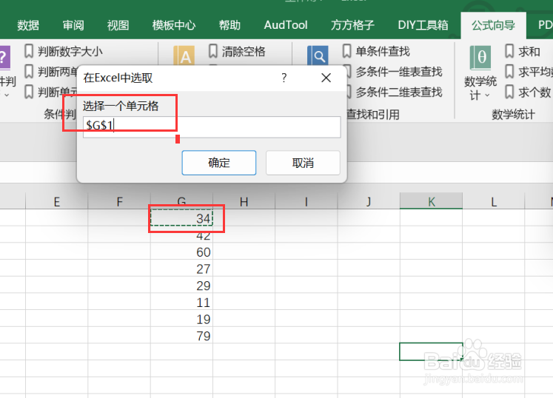553x398 pixels.
Task: Select column K header
Action: coord(431,202)
